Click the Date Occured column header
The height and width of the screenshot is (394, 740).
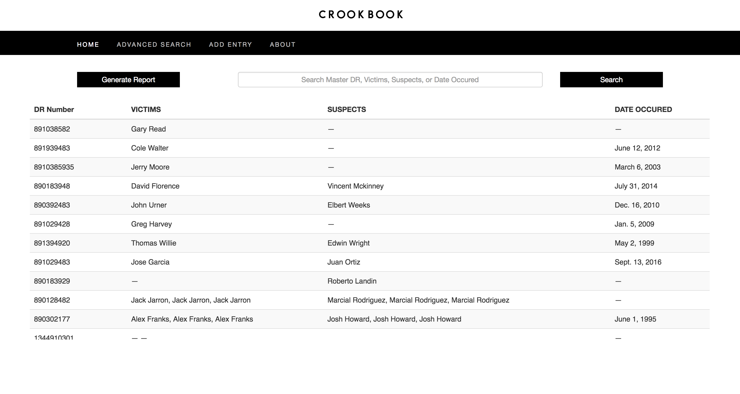(643, 109)
